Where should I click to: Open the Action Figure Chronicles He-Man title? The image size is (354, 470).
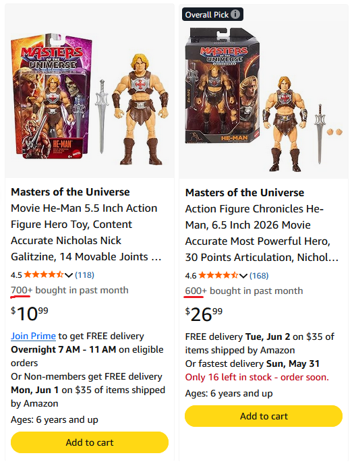(x=262, y=225)
